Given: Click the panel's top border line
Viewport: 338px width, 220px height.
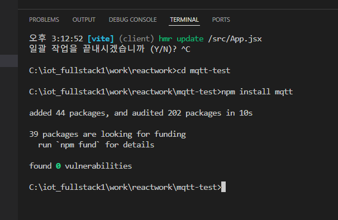Looking at the screenshot, I should coord(178,9).
